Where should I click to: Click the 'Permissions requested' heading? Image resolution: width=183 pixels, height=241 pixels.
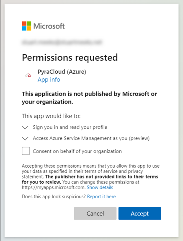70,58
